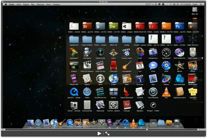Click the Open in Finder arrow
The height and width of the screenshot is (138, 207).
click(153, 105)
